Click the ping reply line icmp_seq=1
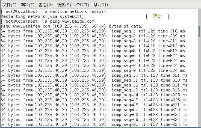 pos(93,31)
